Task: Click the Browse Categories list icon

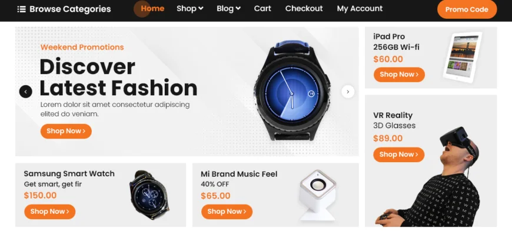Action: click(x=21, y=9)
